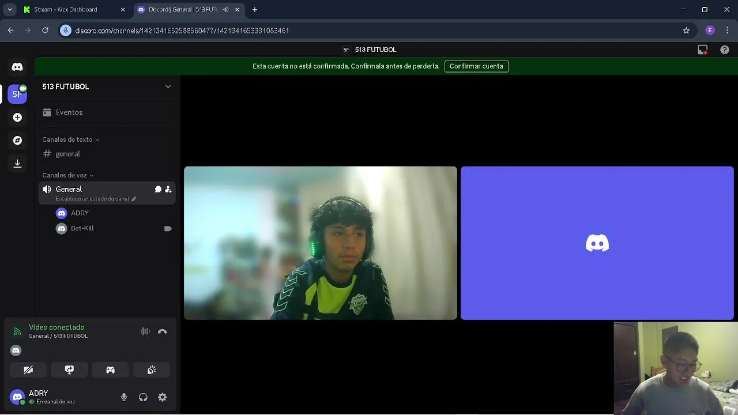Close the Discord tab
The image size is (738, 415).
click(x=237, y=10)
